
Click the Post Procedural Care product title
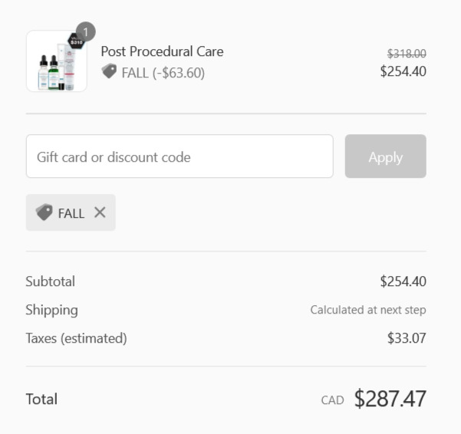pyautogui.click(x=162, y=51)
